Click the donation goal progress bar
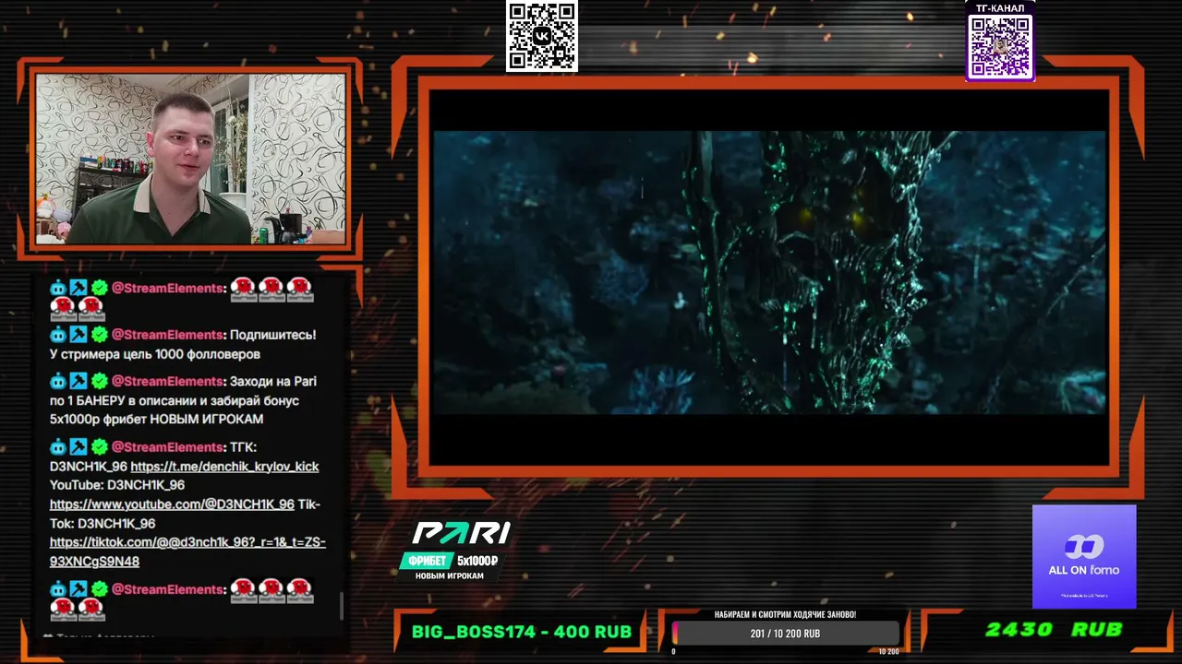Image resolution: width=1182 pixels, height=664 pixels. [785, 634]
